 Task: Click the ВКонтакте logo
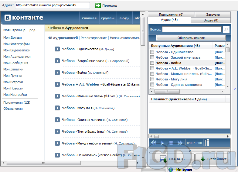24,18
